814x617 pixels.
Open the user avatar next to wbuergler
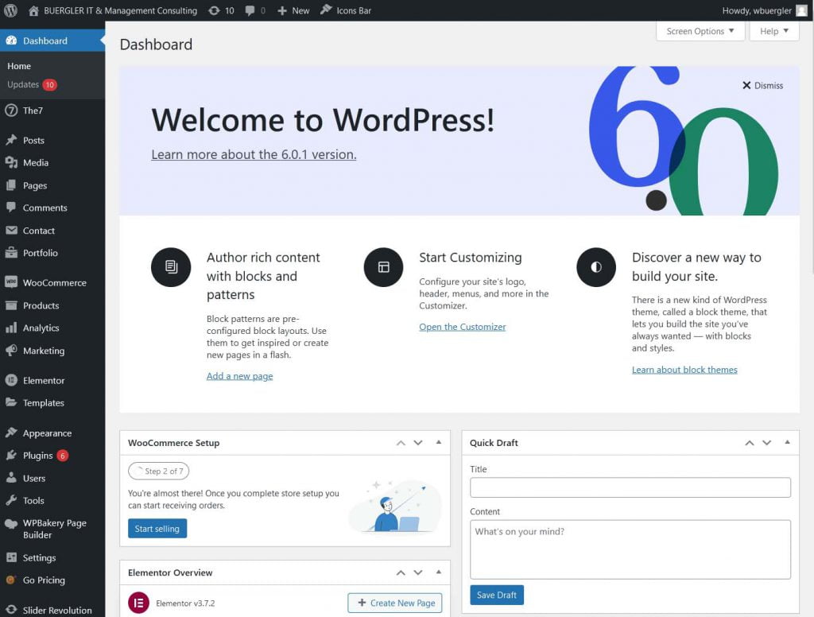click(x=801, y=10)
